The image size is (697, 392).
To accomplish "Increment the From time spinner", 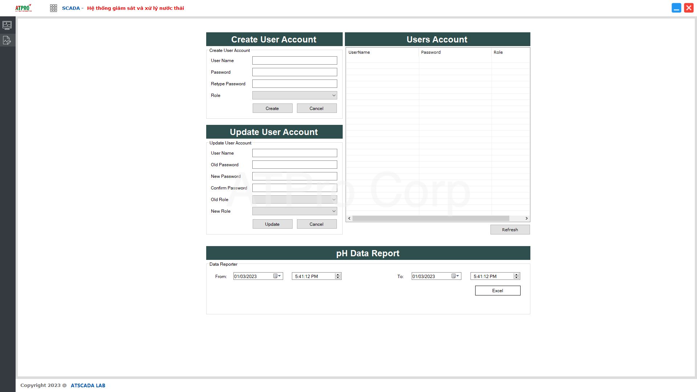I will pyautogui.click(x=338, y=275).
